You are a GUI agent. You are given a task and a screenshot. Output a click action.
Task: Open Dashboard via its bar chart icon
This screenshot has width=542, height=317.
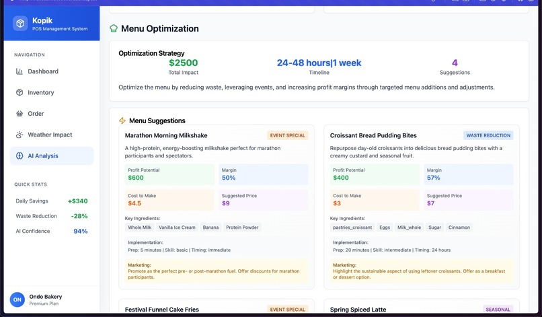20,71
